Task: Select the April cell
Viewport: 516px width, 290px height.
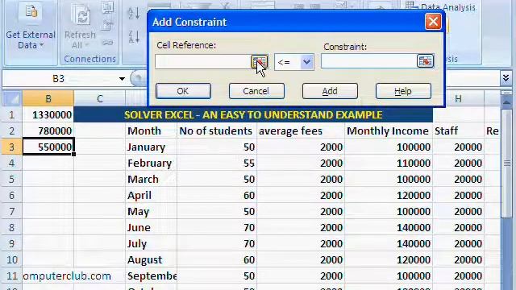Action: [151, 195]
